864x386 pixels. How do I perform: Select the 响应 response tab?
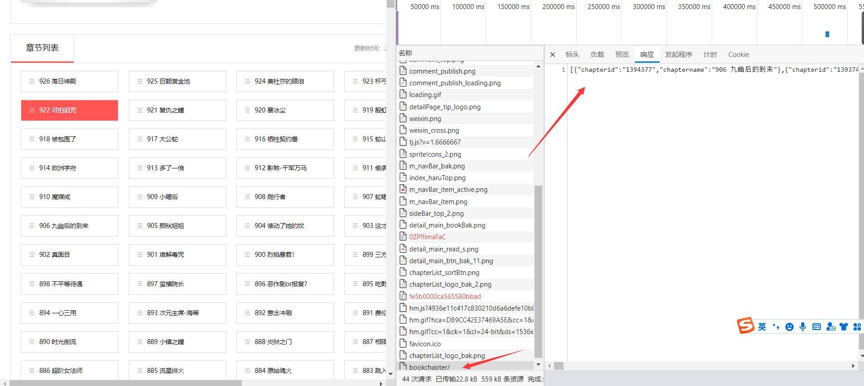(x=647, y=55)
